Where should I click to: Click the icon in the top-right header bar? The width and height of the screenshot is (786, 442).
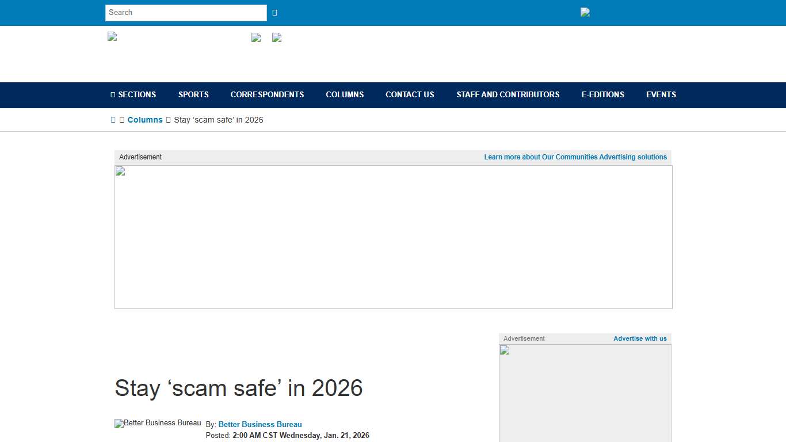click(585, 12)
